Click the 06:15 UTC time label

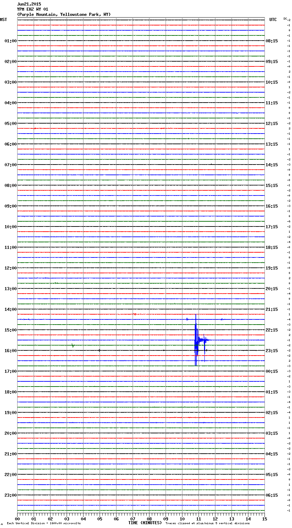tap(272, 495)
